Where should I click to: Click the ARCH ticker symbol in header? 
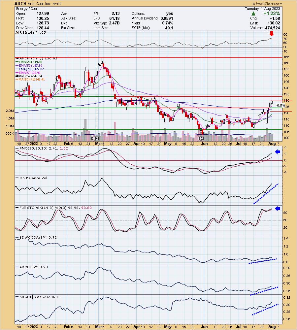[20, 4]
